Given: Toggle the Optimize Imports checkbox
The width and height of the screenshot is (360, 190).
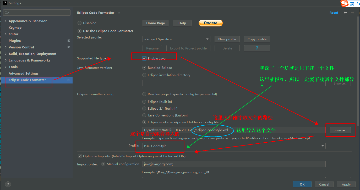Looking at the screenshot, I should (80, 156).
